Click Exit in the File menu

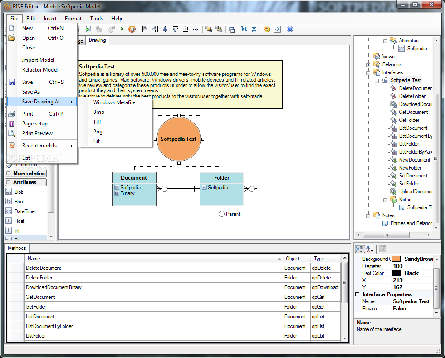(42, 158)
